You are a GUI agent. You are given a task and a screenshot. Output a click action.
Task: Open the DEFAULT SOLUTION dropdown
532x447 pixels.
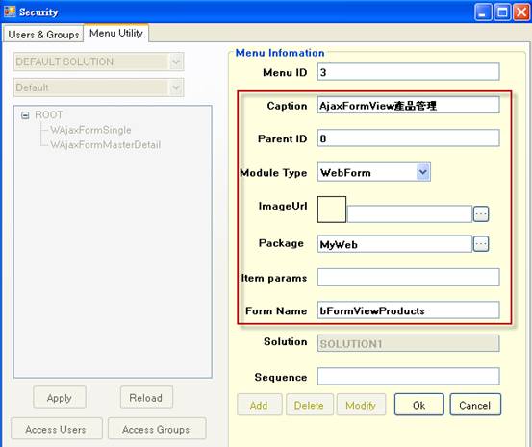(176, 62)
